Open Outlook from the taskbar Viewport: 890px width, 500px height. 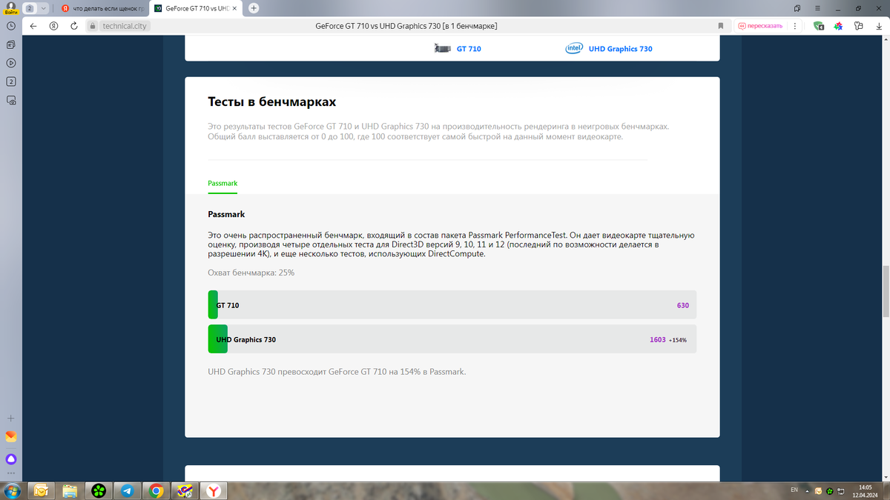pos(40,490)
